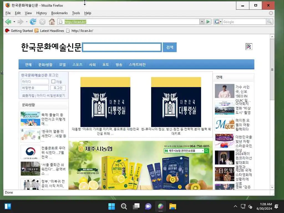Go to the Home page icon
This screenshot has width=284, height=213.
pyautogui.click(x=52, y=22)
